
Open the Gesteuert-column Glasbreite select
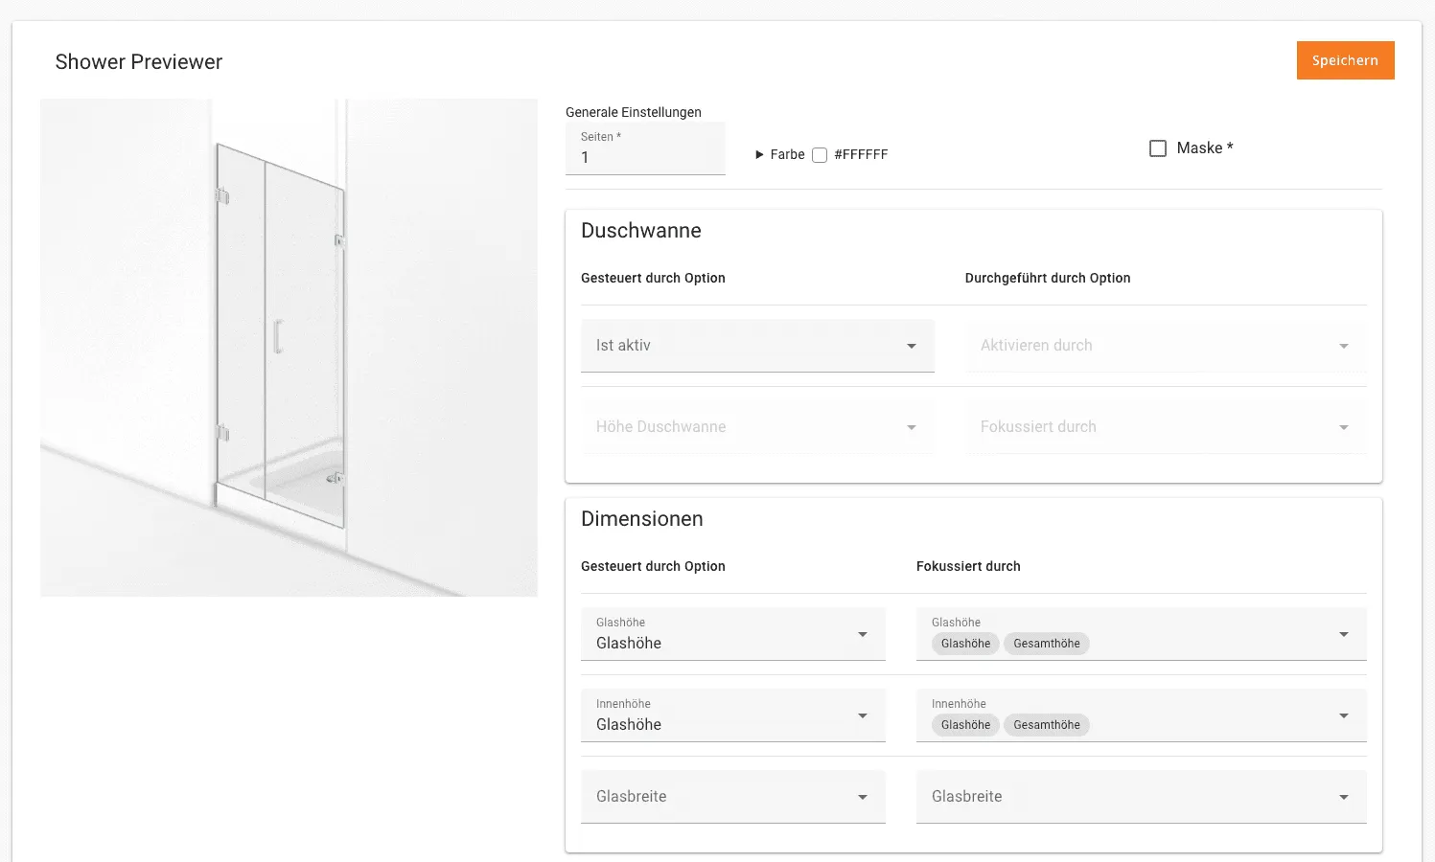(733, 797)
